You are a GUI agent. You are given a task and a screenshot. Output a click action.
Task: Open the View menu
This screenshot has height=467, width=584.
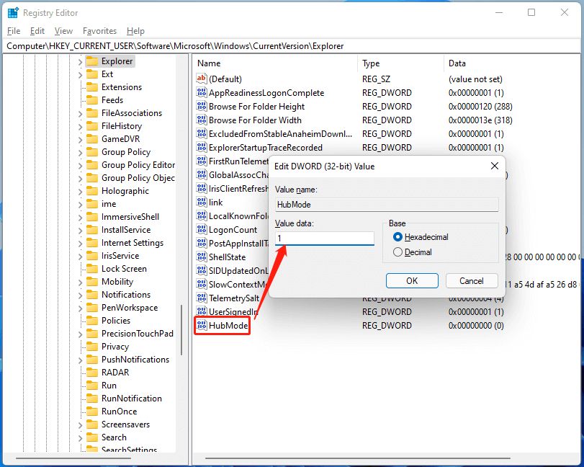point(63,31)
